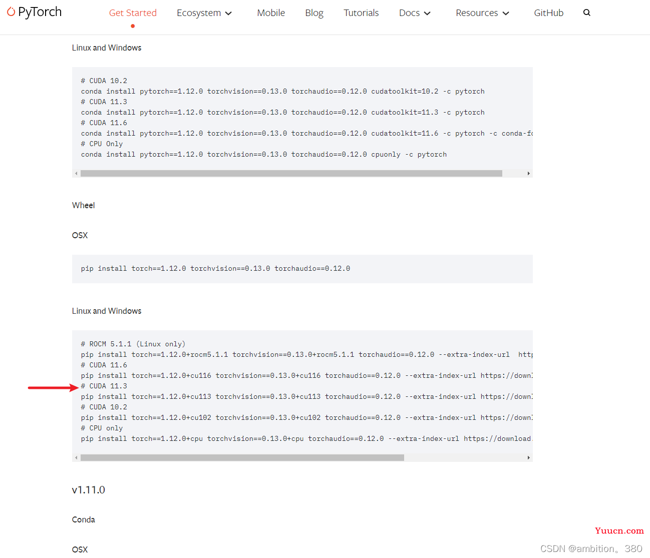Click the OSX pip install torch==1.12.0 command
Image resolution: width=650 pixels, height=558 pixels.
tap(215, 269)
